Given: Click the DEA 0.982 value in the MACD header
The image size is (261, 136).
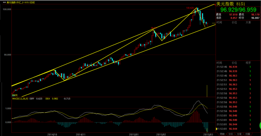Looking at the screenshot, I should point(52,98).
